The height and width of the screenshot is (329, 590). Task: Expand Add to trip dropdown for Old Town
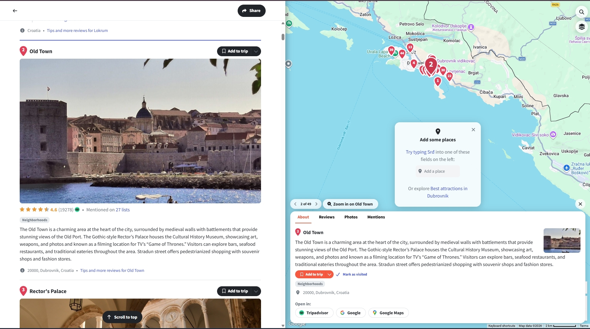coord(256,51)
